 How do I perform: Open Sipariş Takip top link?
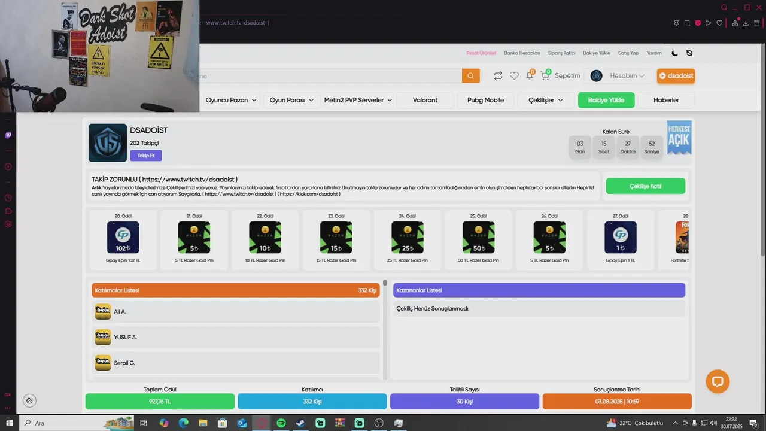tap(561, 53)
